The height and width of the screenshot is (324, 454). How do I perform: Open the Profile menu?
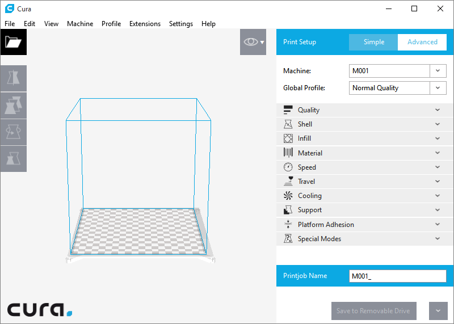pyautogui.click(x=111, y=24)
